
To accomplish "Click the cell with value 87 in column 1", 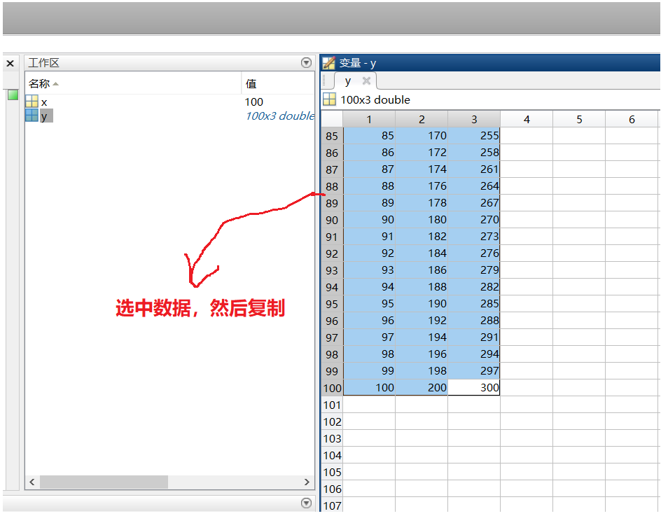I will [x=369, y=169].
